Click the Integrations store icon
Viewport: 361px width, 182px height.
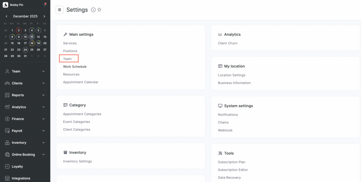click(7, 178)
